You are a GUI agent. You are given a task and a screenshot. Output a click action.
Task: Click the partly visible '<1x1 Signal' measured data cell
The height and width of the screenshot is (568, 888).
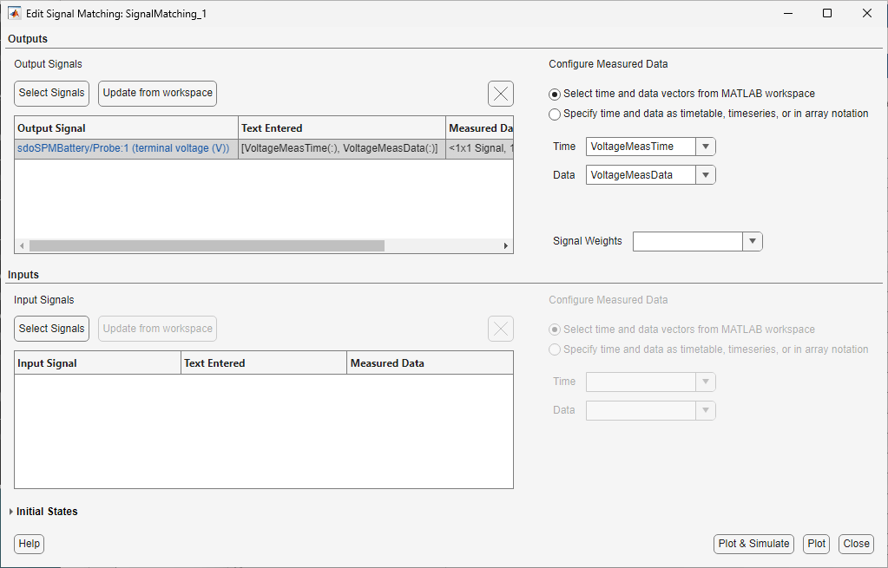[x=480, y=148]
